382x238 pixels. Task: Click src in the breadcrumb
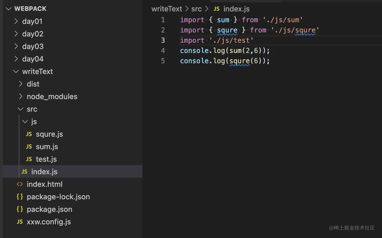[196, 9]
